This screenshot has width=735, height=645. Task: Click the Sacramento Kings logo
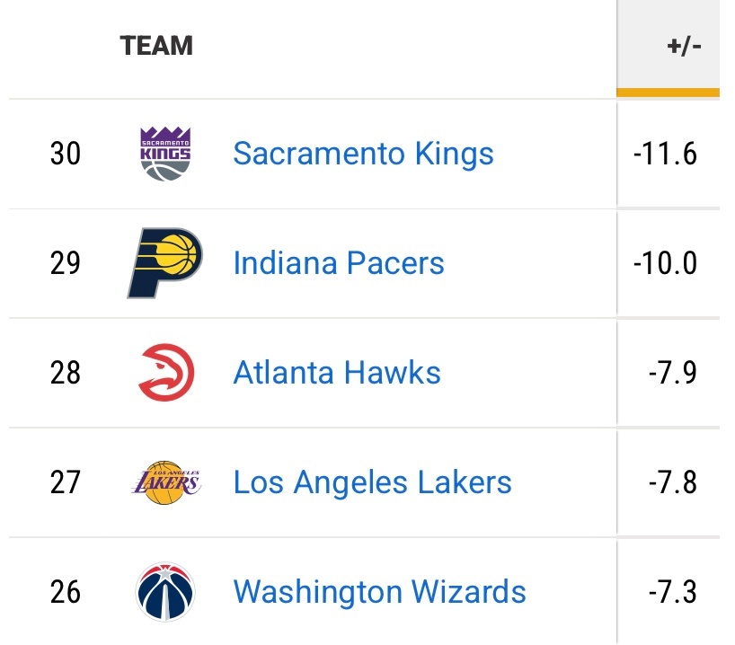165,154
